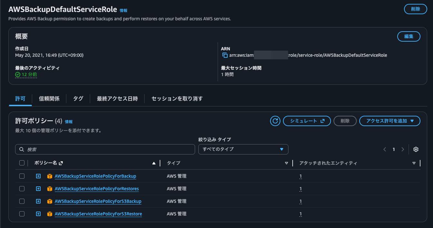Open table preferences with the gear icon
Screen dimensions: 433x228
(416, 149)
